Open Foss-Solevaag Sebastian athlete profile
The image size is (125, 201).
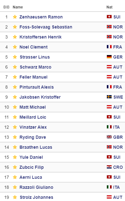[46, 27]
